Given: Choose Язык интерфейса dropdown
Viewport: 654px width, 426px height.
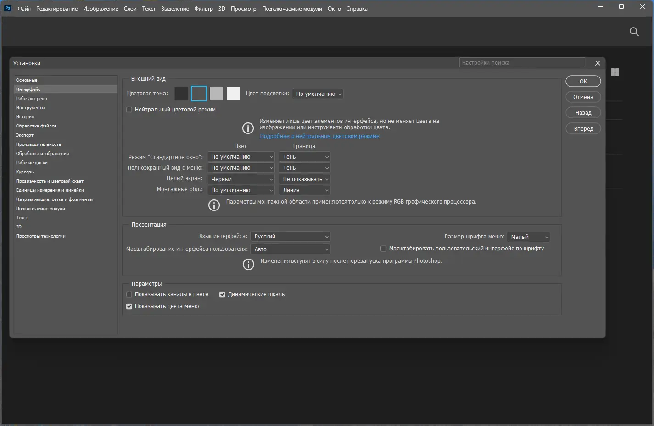Looking at the screenshot, I should pos(291,237).
